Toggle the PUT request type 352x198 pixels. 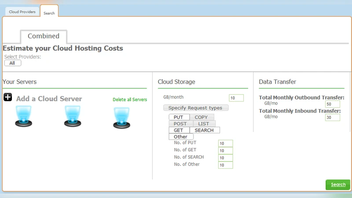[179, 117]
